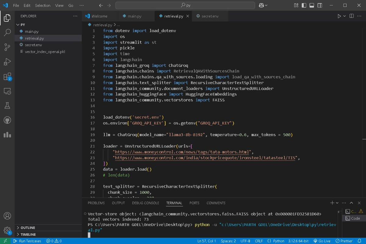This screenshot has height=244, width=366.
Task: Open vector_index_openai.pkl in Explorer
Action: tap(48, 51)
